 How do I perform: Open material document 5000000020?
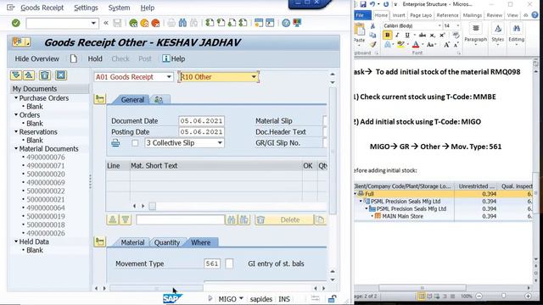pyautogui.click(x=46, y=174)
